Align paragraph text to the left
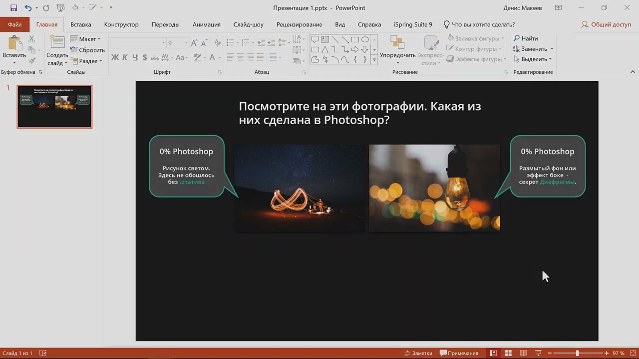 pos(230,57)
